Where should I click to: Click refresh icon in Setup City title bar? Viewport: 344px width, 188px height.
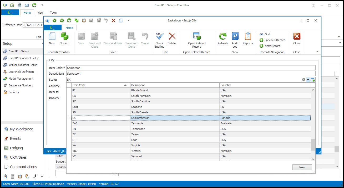coord(69,20)
